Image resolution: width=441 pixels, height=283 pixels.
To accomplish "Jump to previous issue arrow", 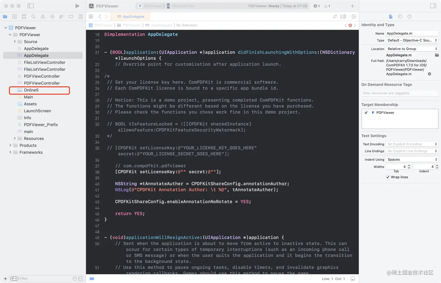I will point(346,25).
